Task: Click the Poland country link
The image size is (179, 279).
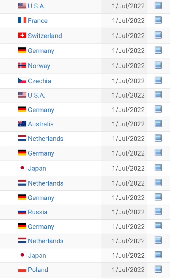Action: pyautogui.click(x=38, y=270)
